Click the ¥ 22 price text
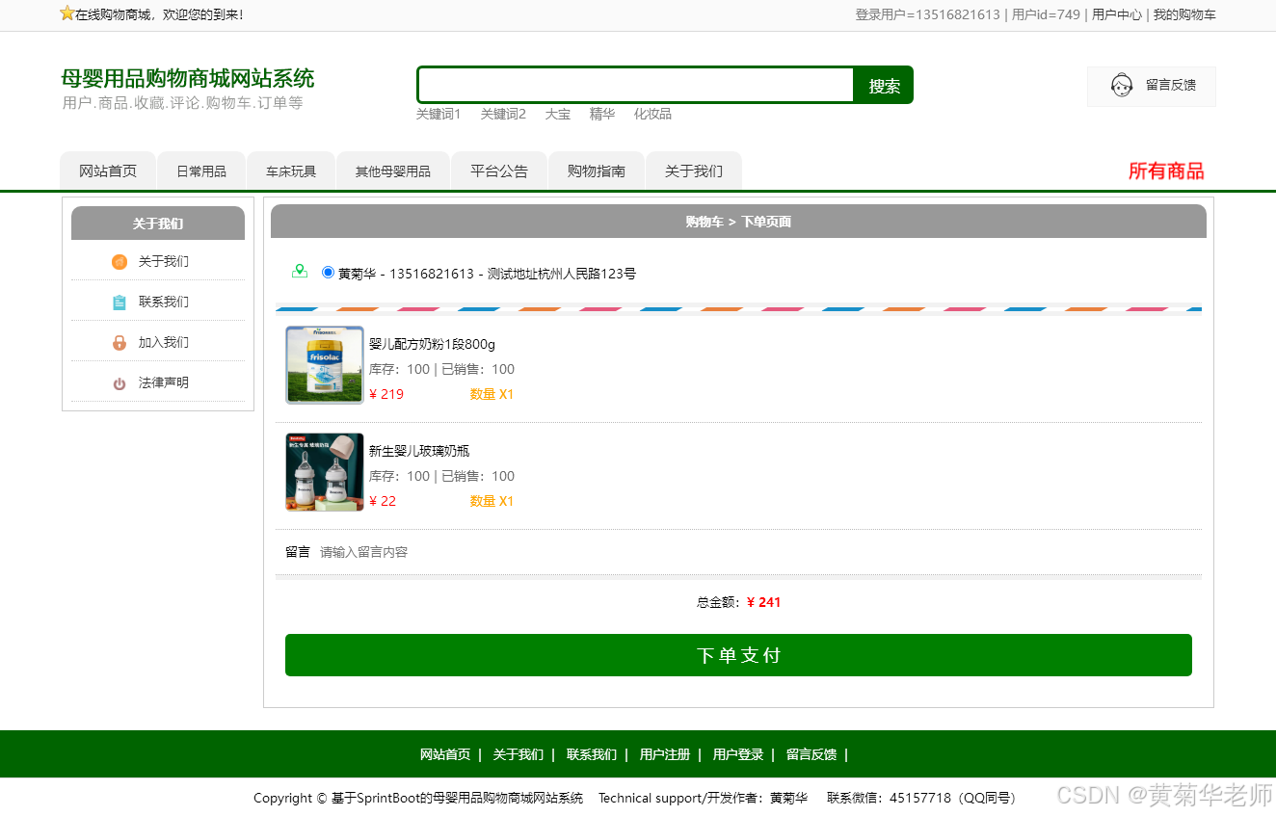 tap(383, 501)
